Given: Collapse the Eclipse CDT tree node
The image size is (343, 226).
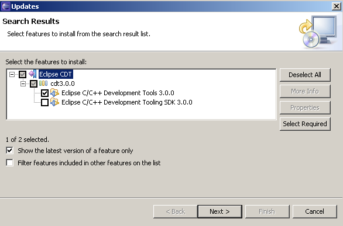Looking at the screenshot, I should (x=12, y=74).
